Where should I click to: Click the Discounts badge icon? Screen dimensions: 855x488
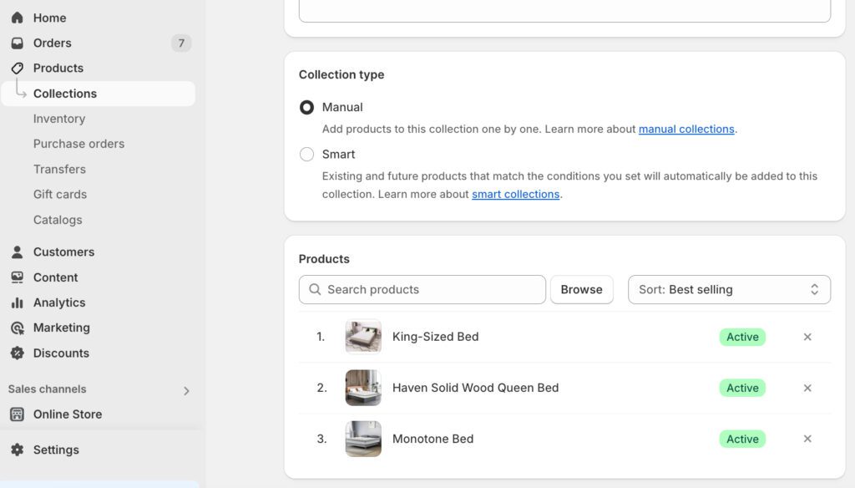pos(17,353)
